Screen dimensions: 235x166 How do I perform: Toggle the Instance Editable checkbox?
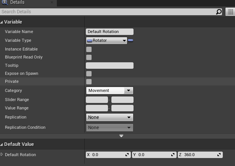89,49
